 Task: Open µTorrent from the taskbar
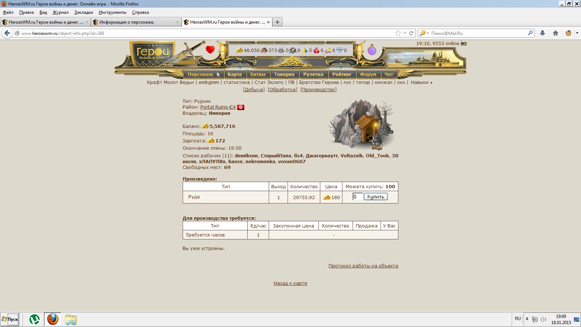pyautogui.click(x=34, y=319)
